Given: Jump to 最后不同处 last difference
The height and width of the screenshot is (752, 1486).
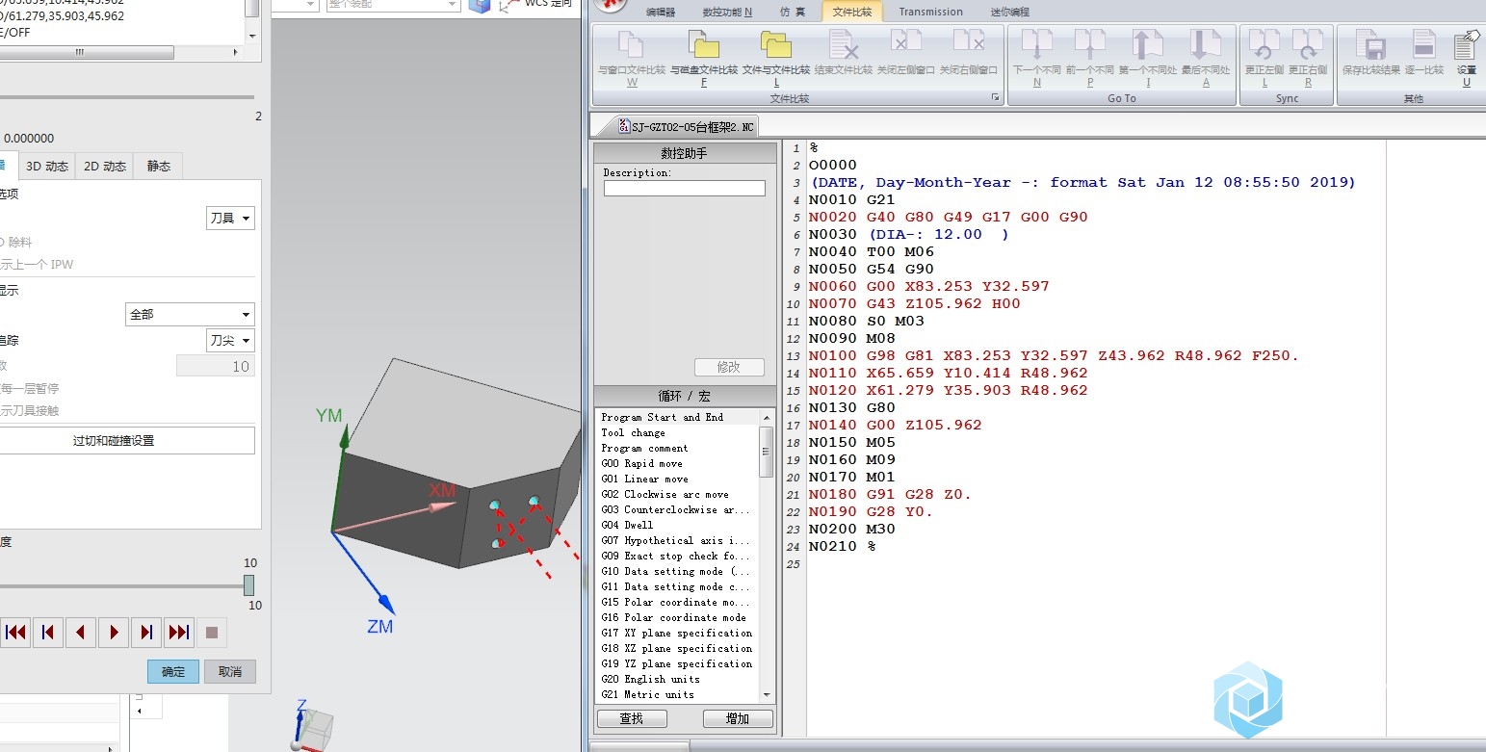Looking at the screenshot, I should pos(1205,45).
